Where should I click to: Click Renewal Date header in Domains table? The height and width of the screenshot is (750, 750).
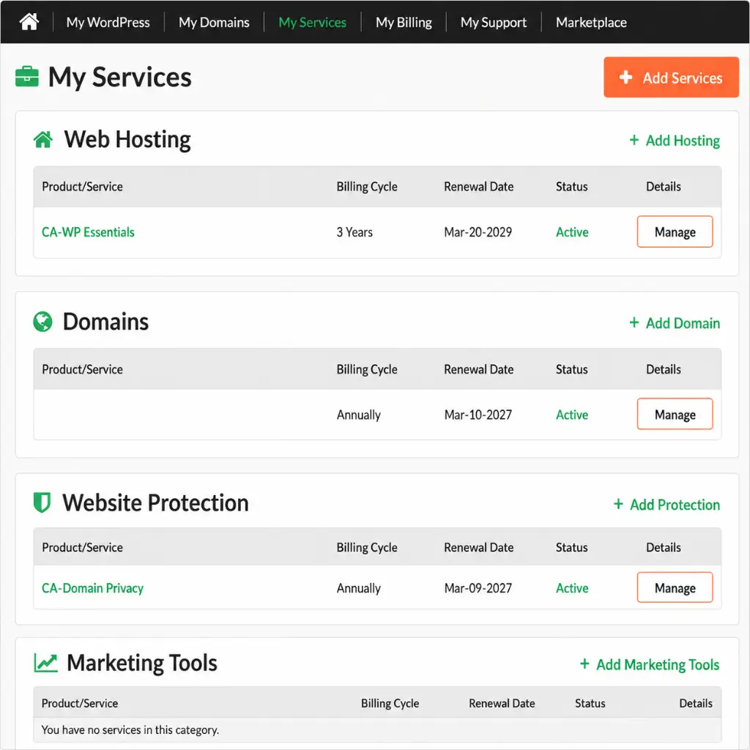(479, 369)
